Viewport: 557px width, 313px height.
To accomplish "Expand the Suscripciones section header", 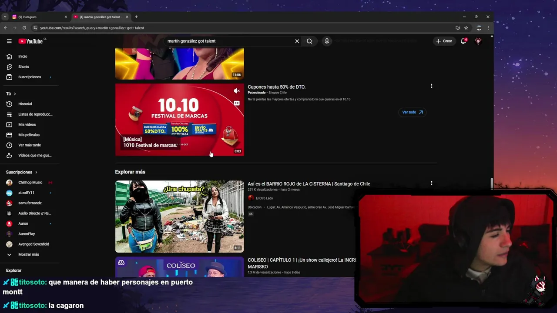I will [22, 173].
